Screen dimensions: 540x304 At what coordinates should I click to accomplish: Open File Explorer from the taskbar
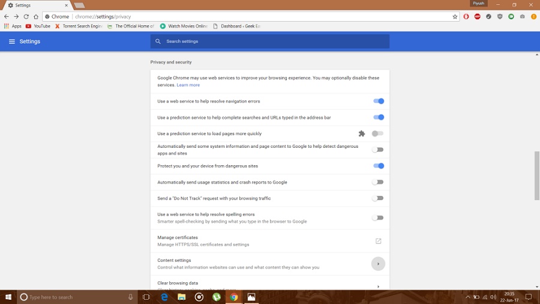(181, 297)
